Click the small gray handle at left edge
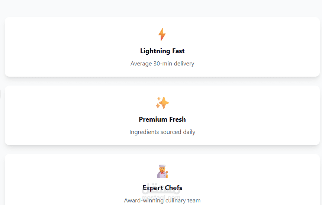This screenshot has width=322, height=205. (x=0, y=93)
